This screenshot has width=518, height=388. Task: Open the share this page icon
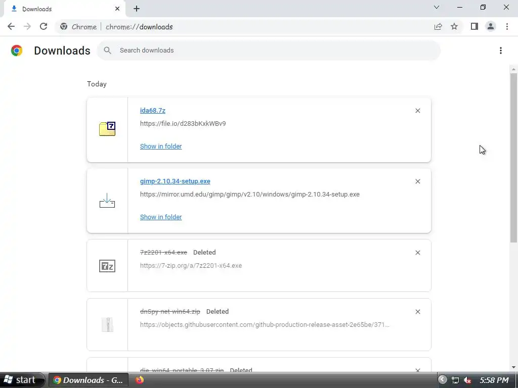point(438,27)
